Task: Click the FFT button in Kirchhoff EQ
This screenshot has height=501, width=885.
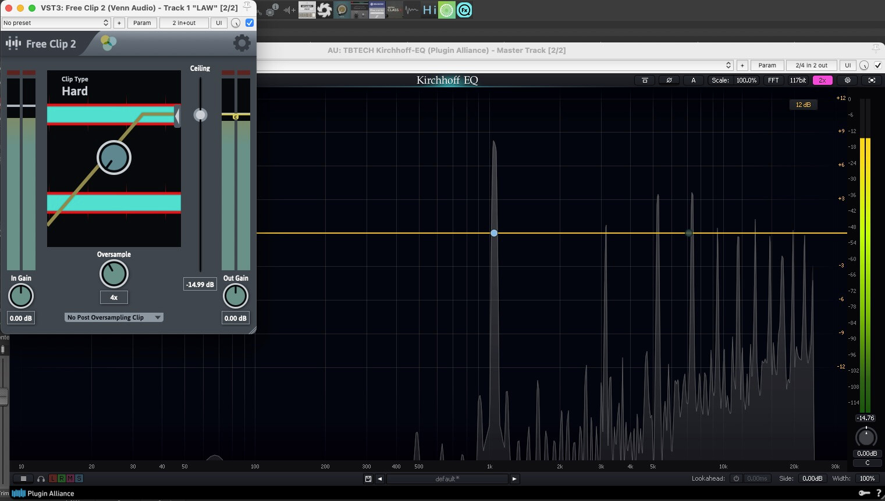Action: click(773, 80)
